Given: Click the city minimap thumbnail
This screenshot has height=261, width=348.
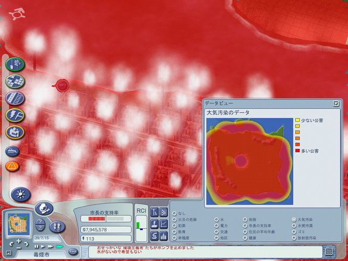Looking at the screenshot, I should click(18, 224).
